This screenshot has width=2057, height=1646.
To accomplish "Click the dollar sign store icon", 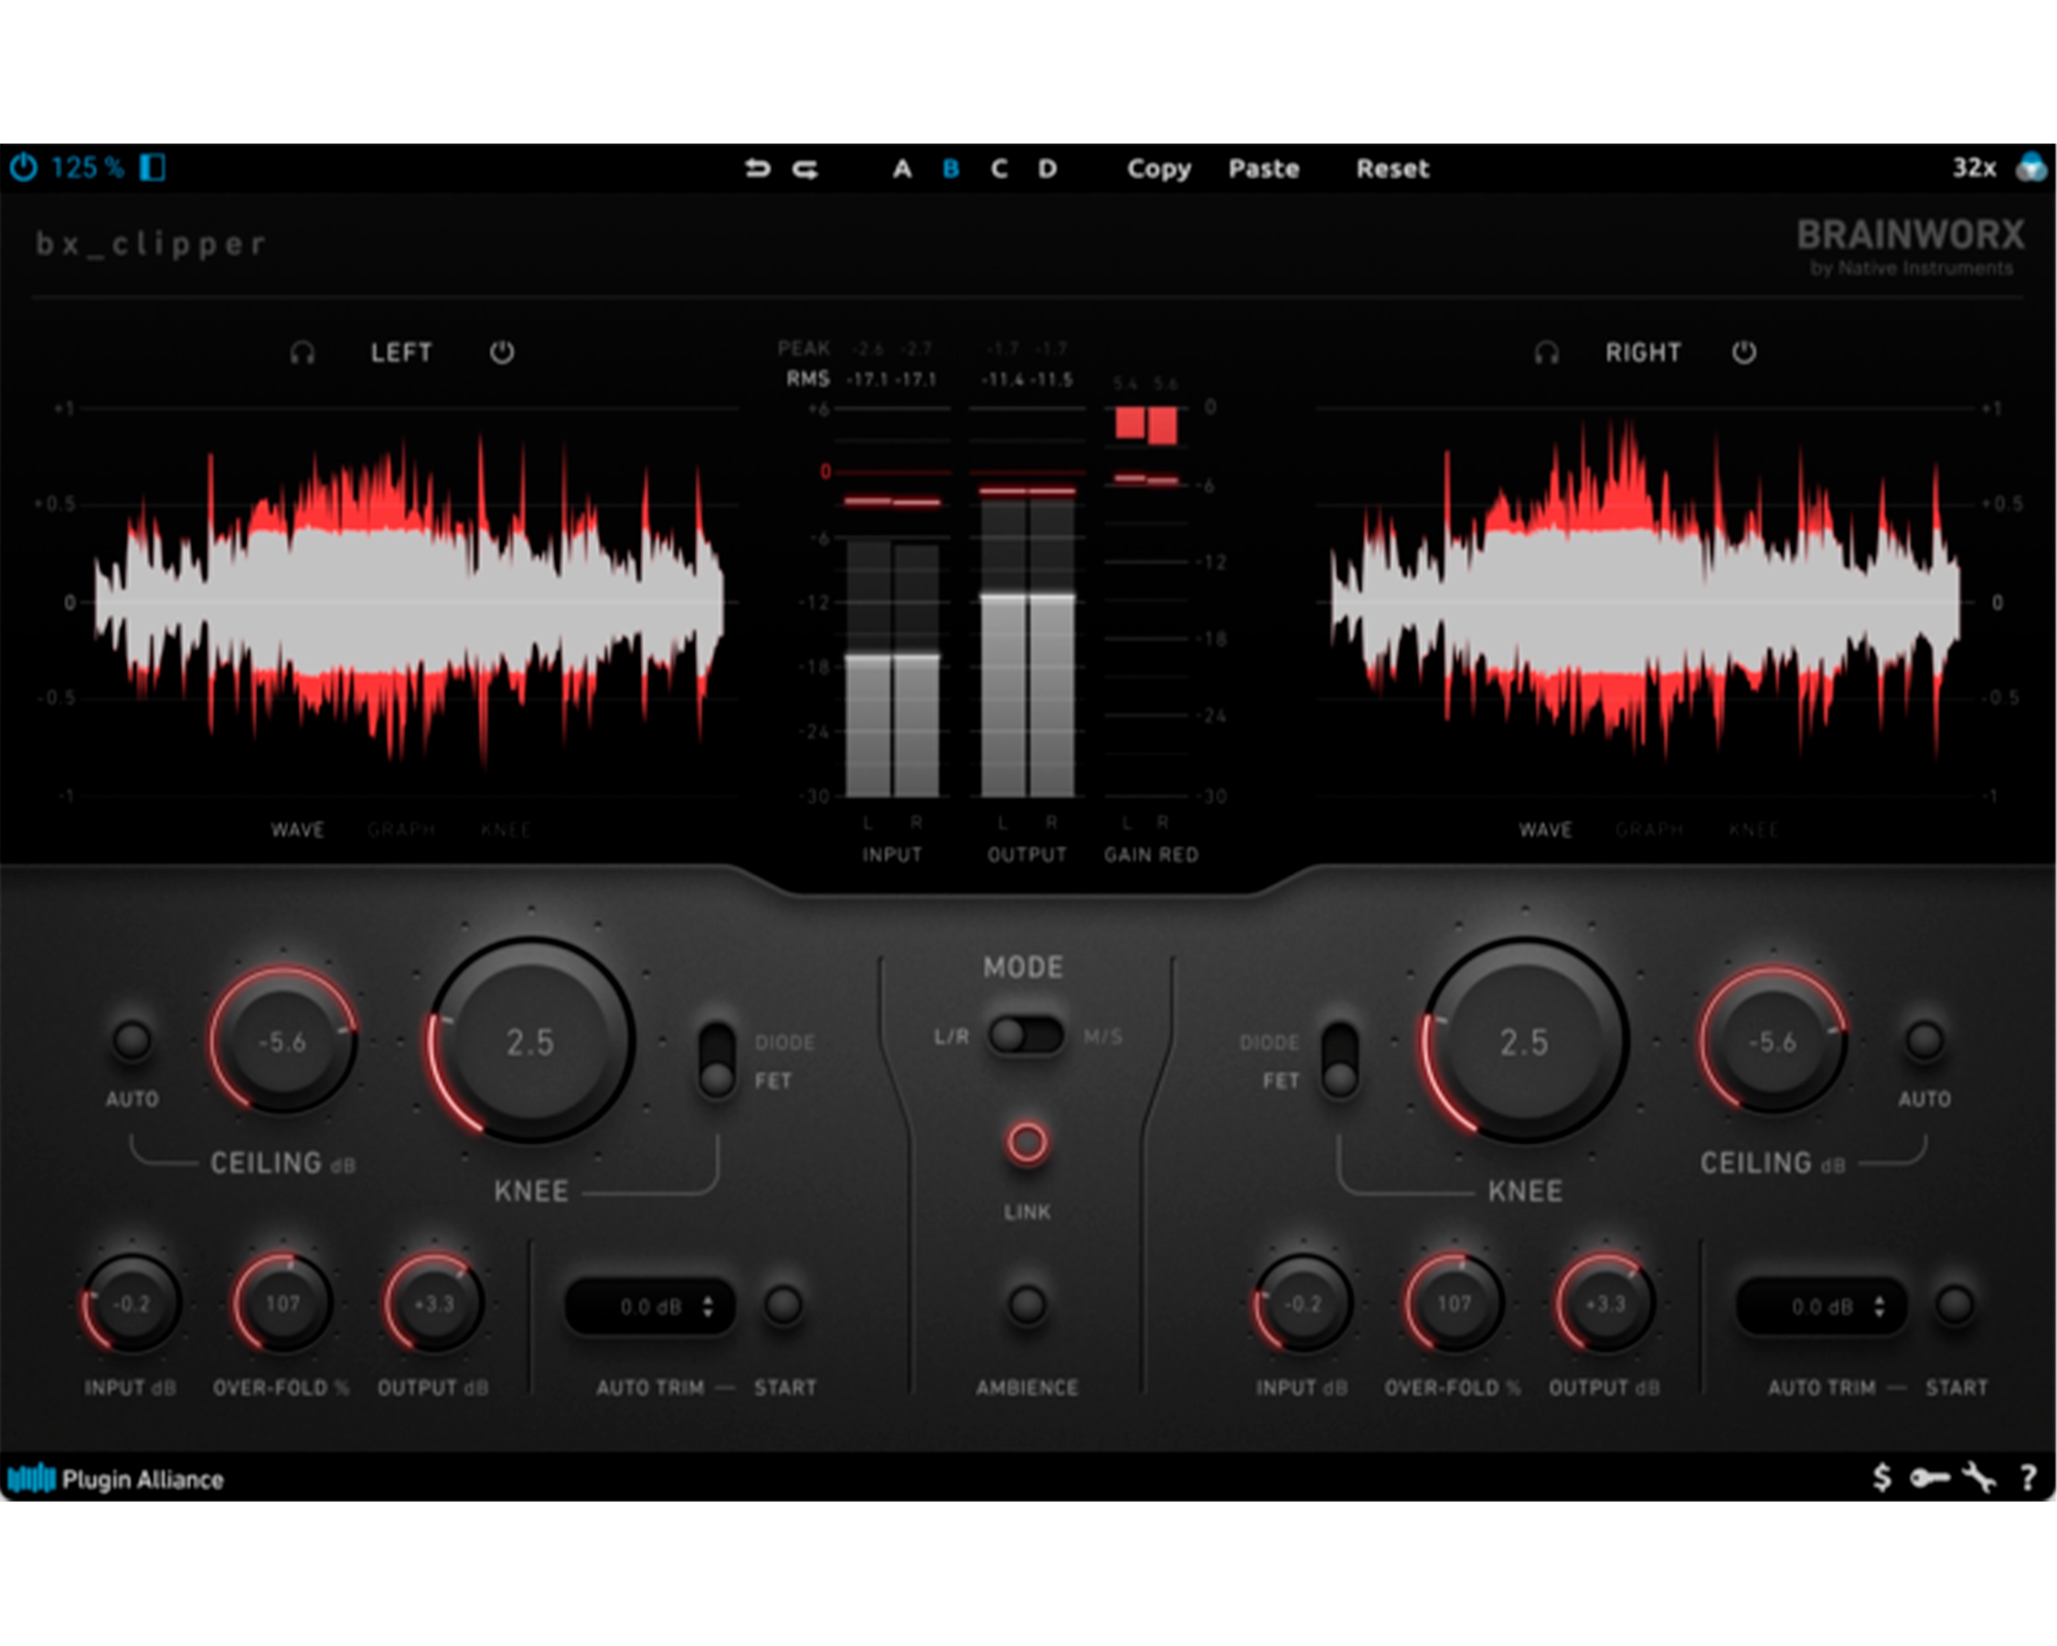I will 1881,1478.
